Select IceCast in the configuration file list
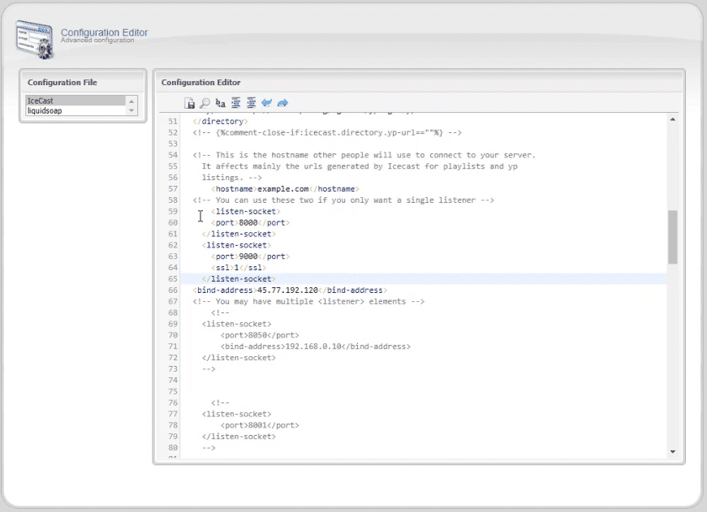The width and height of the screenshot is (707, 512). point(75,101)
